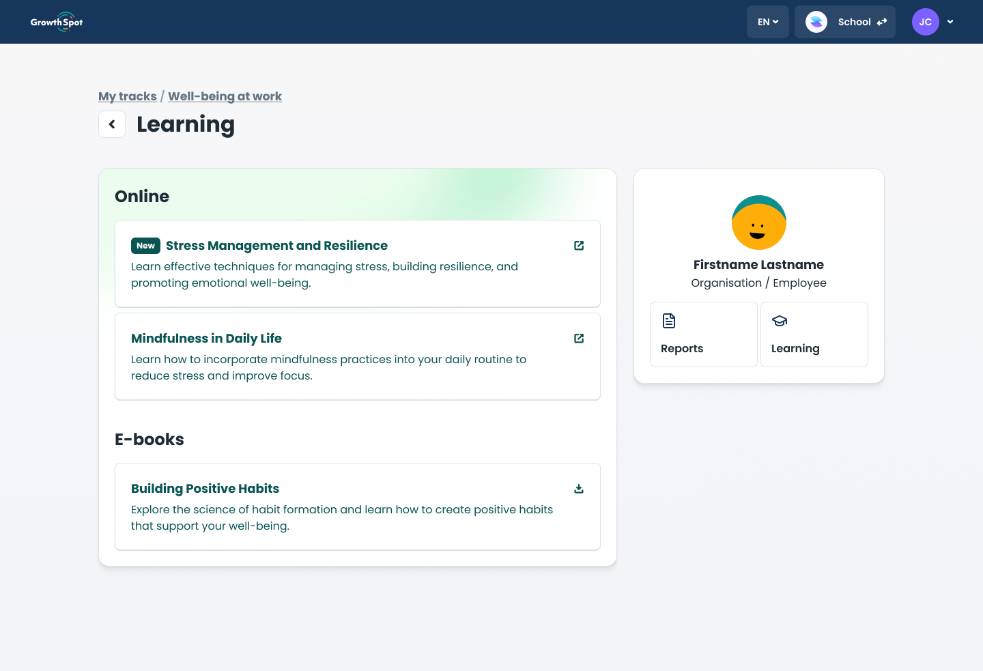Select the Mindfulness in Daily Life course title
The height and width of the screenshot is (671, 983).
206,338
